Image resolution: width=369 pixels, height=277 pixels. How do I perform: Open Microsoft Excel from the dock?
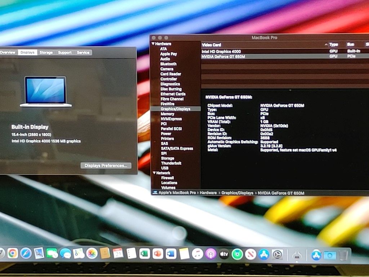click(x=145, y=254)
